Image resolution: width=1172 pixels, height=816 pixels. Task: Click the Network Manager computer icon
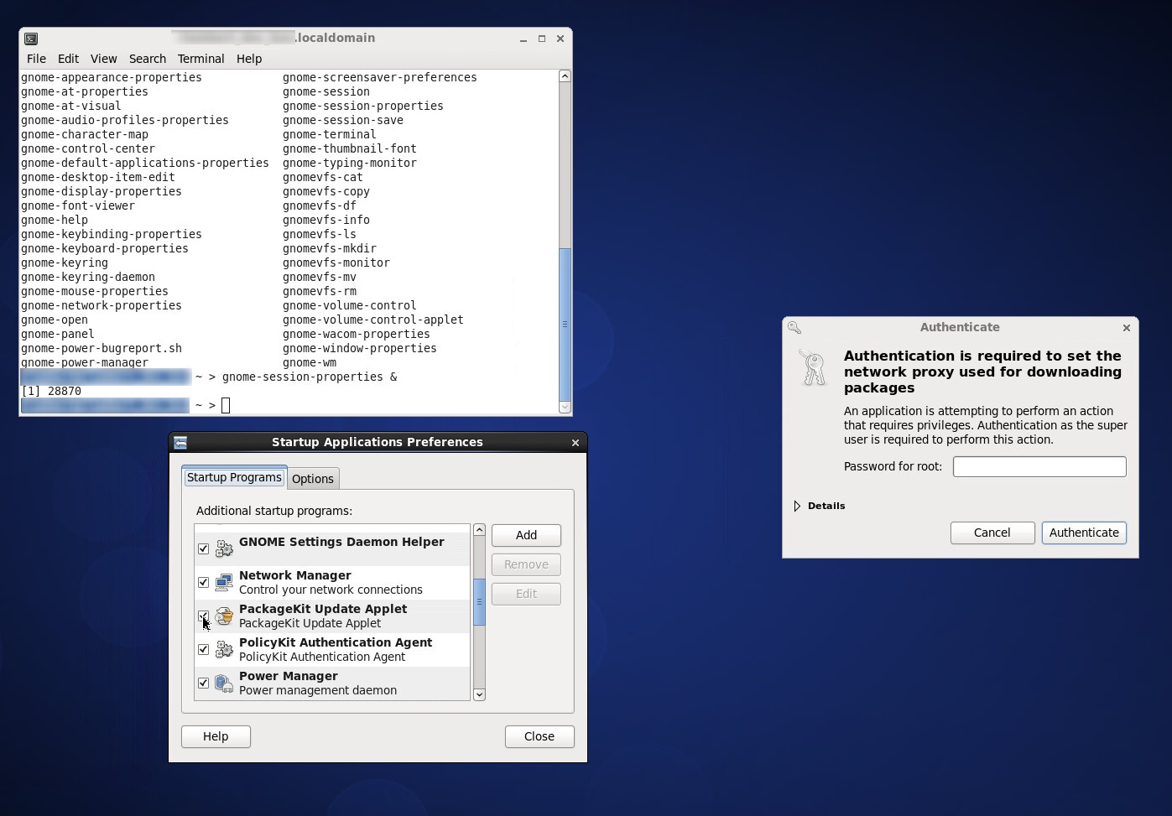(x=224, y=582)
